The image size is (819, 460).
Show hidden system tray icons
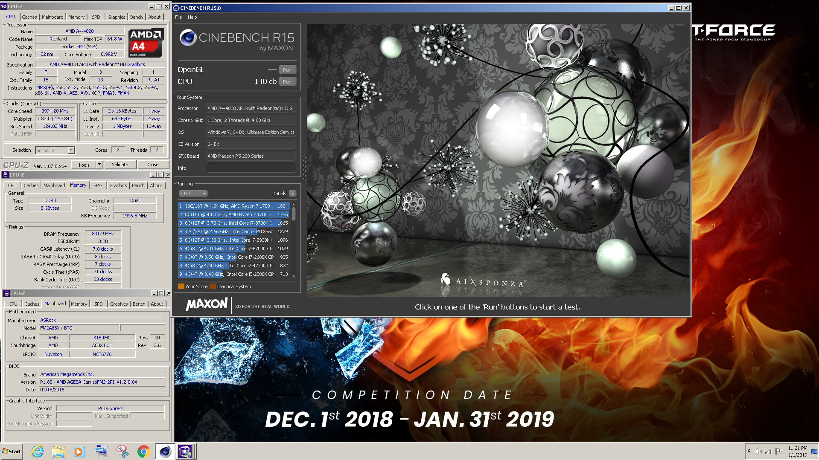coord(749,451)
